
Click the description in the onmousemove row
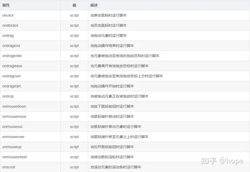112,117
